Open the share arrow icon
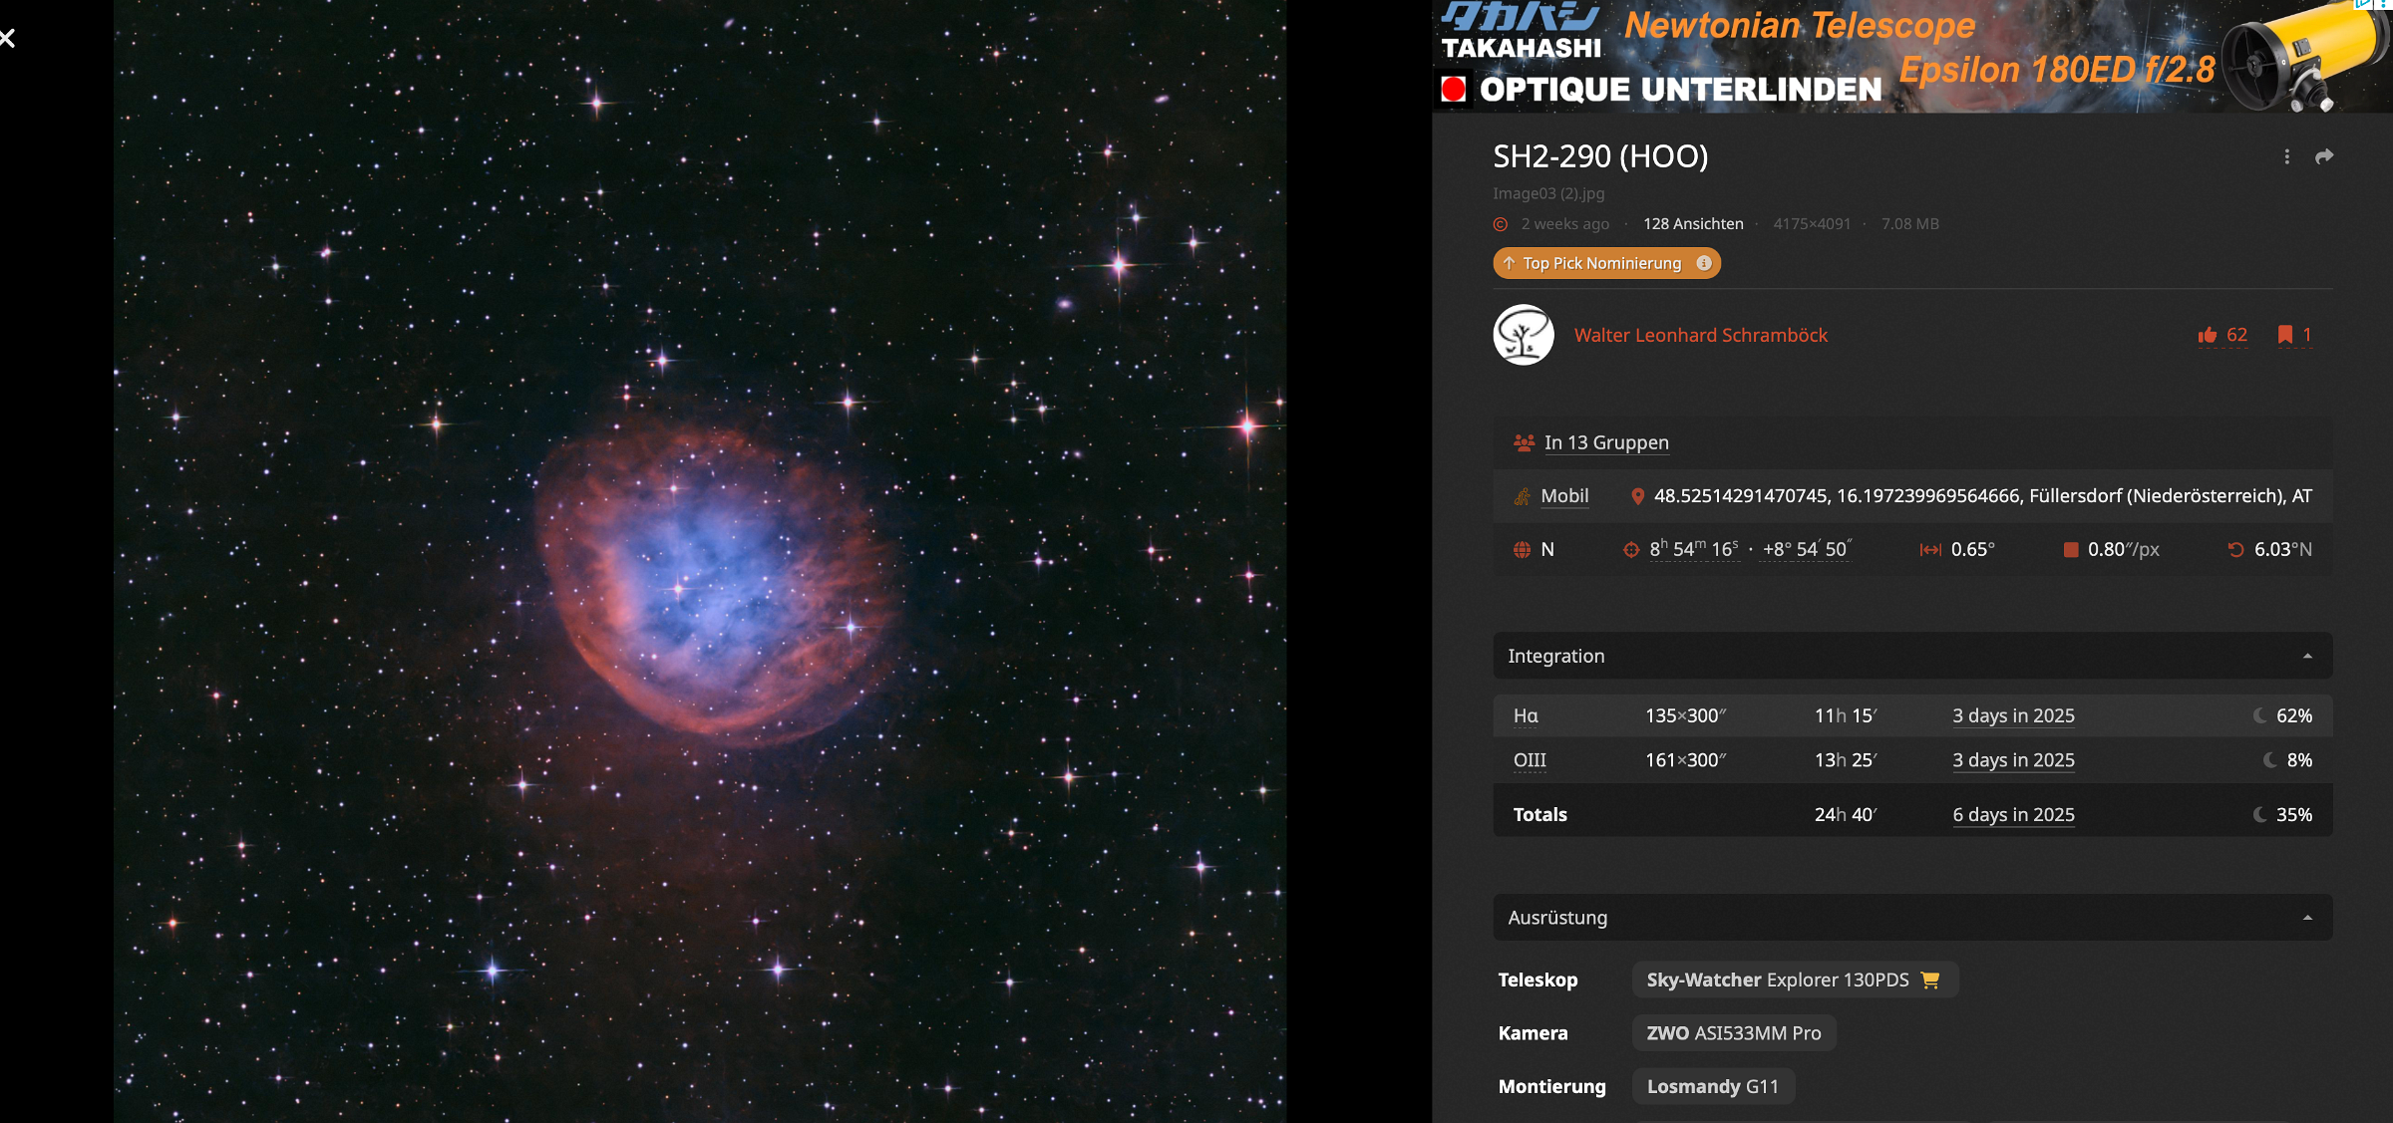 click(2324, 156)
